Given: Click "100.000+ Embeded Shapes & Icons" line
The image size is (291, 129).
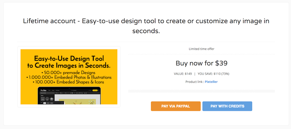Looking at the screenshot, I should tap(69, 82).
